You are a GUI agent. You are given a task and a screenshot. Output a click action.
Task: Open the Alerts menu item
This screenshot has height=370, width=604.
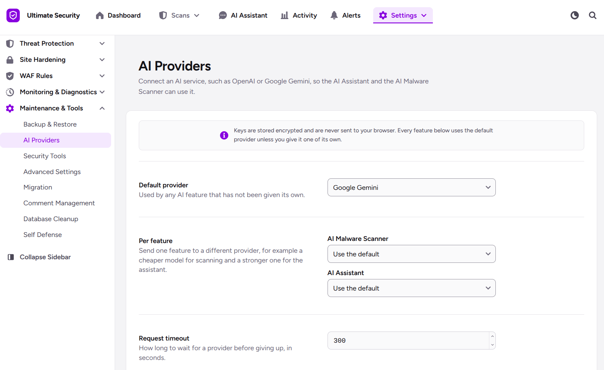coord(345,15)
